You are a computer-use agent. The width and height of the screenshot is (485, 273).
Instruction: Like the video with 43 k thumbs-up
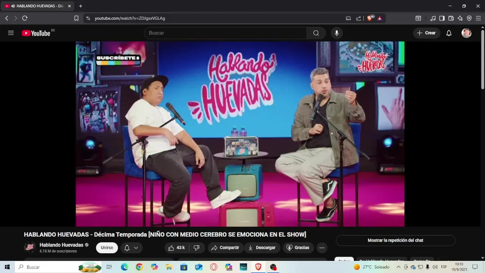tap(177, 248)
